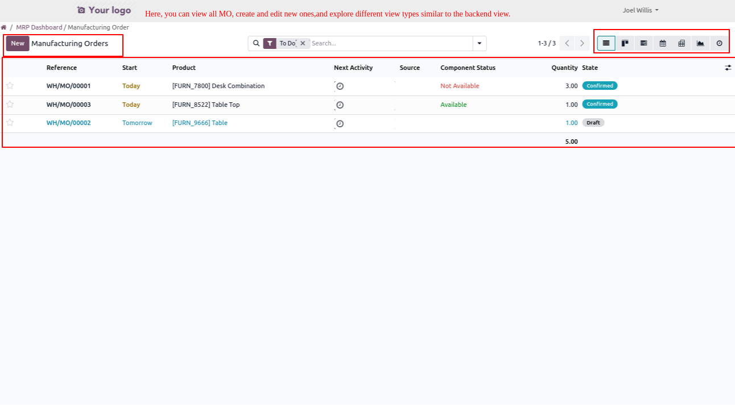Switch to Pivot table view
735x407 pixels.
coord(682,43)
